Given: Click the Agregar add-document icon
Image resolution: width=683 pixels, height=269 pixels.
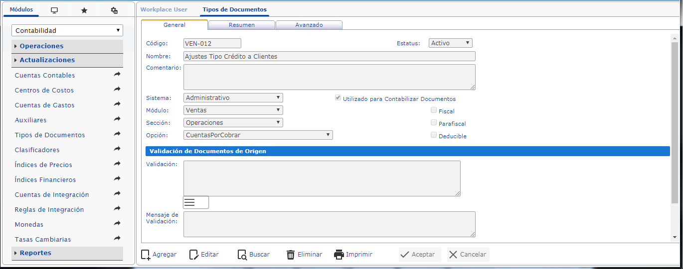Looking at the screenshot, I should click(x=146, y=255).
